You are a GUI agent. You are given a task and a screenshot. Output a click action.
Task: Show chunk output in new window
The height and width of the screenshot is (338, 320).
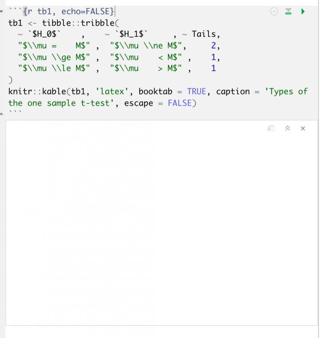(x=271, y=128)
